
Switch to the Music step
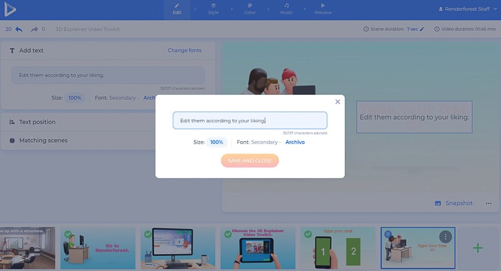(x=287, y=9)
